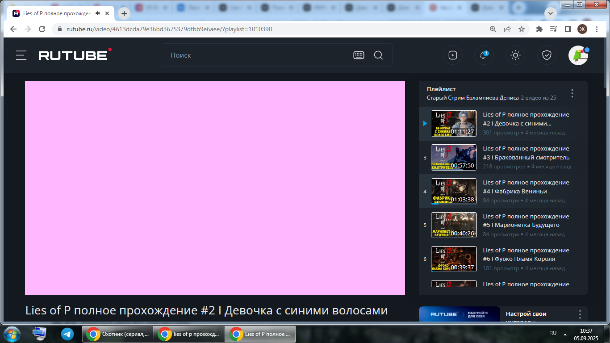Open the RUTUBE hamburger menu
The height and width of the screenshot is (343, 610).
21,55
